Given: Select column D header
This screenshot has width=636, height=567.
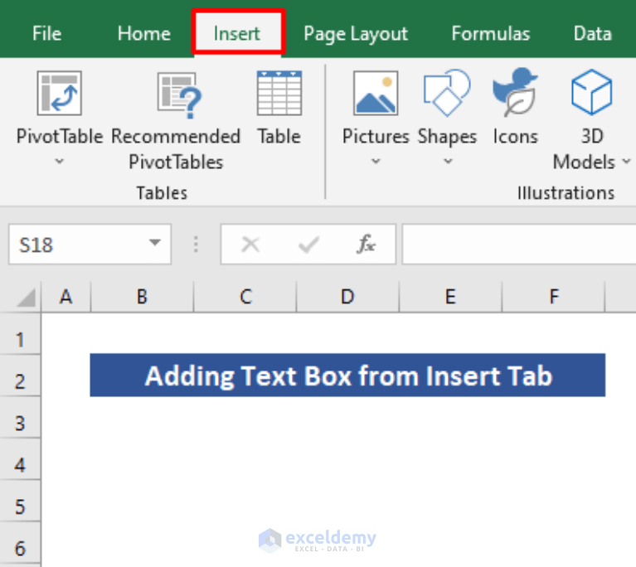Looking at the screenshot, I should point(347,296).
